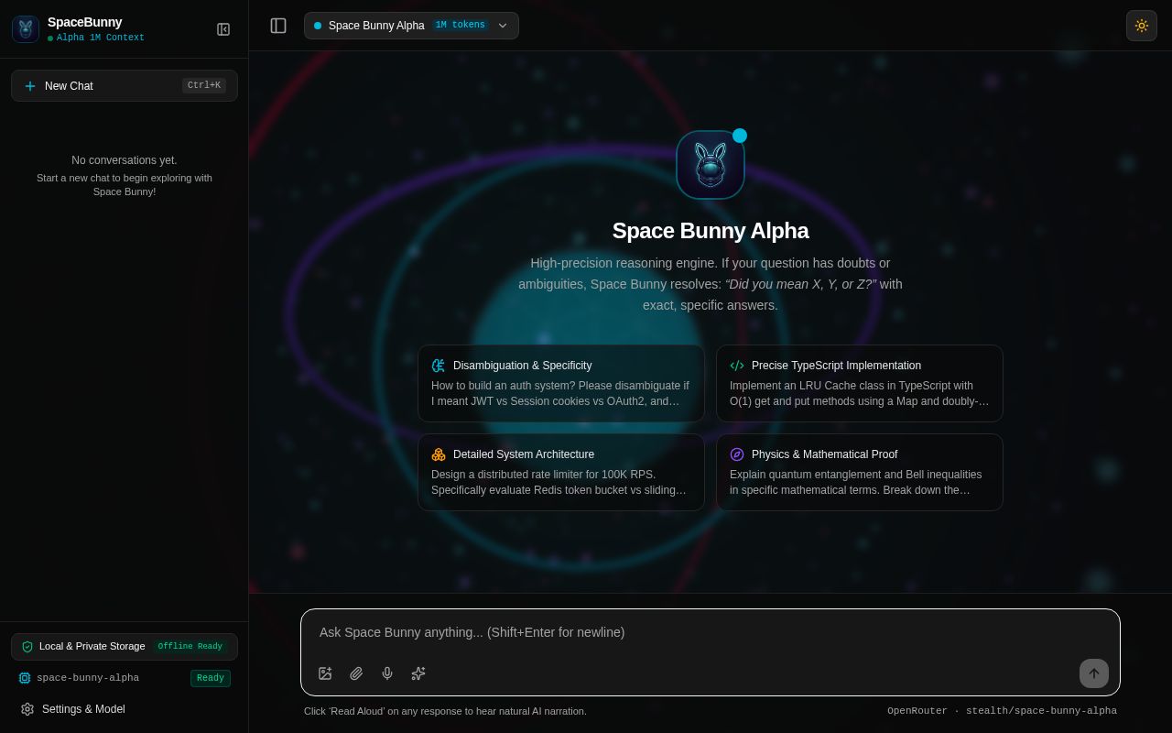Click the Space Bunny Alpha heading
Viewport: 1172px width, 733px height.
click(x=711, y=231)
